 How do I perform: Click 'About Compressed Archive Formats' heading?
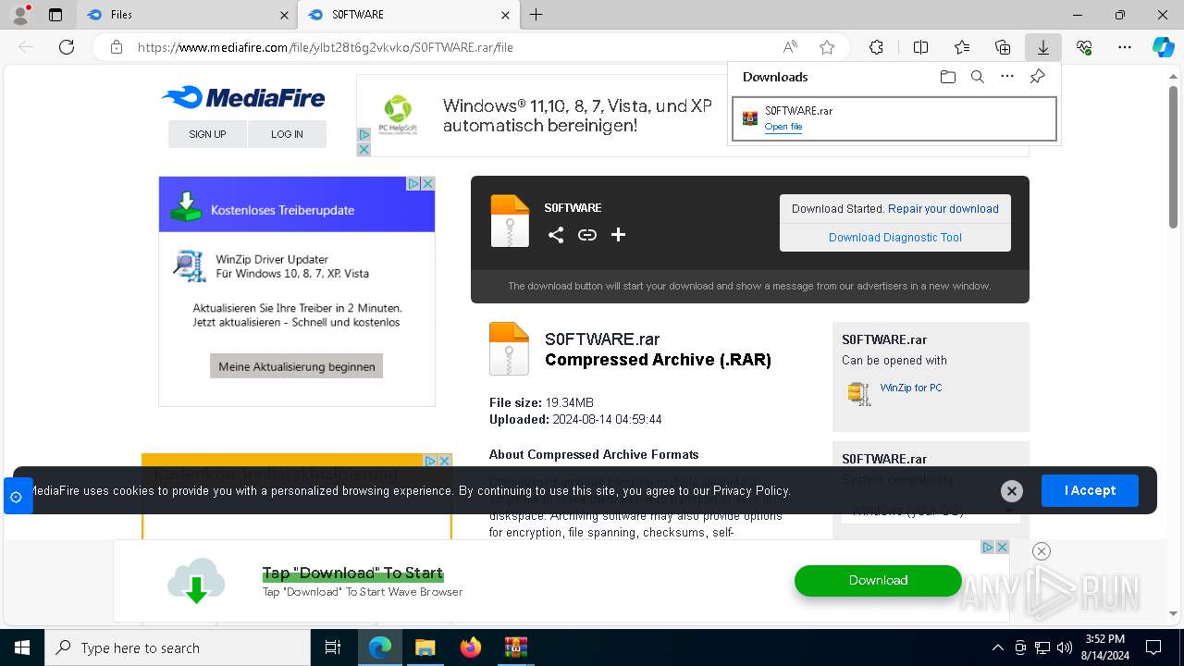[594, 454]
